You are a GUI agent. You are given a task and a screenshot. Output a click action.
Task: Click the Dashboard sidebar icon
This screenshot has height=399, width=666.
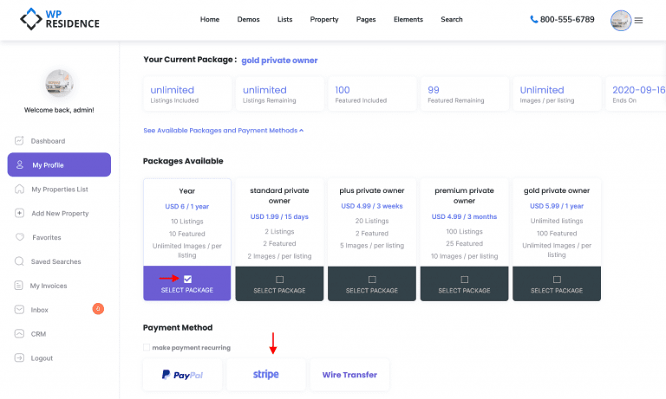pos(19,140)
